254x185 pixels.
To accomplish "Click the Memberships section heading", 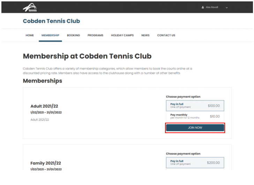I will [x=43, y=81].
